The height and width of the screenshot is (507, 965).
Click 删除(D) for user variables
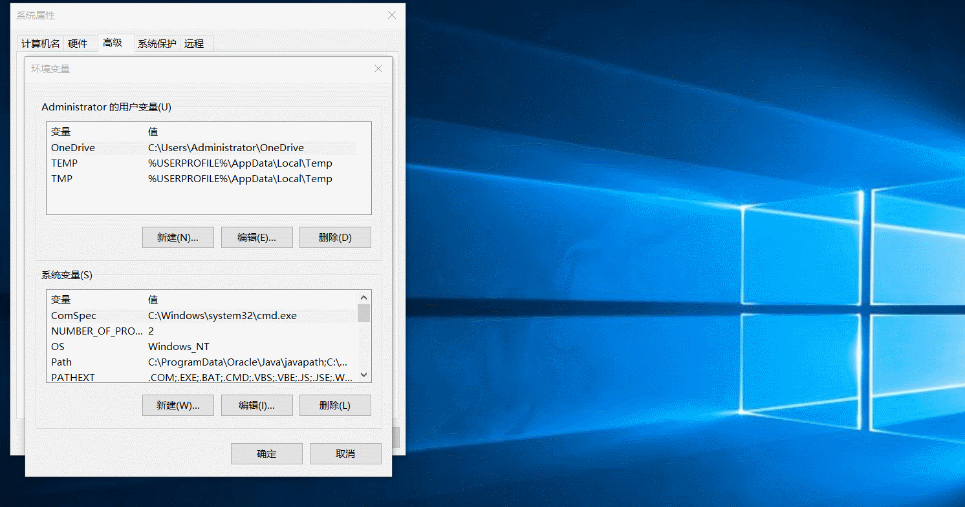click(335, 237)
